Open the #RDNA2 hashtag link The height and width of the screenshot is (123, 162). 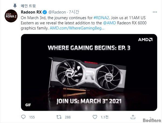[x=101, y=18]
